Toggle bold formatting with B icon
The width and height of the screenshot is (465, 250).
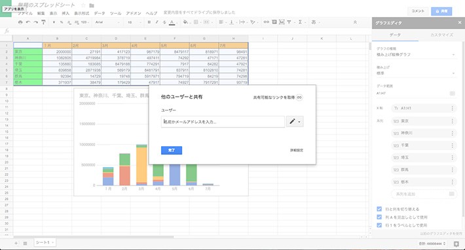click(149, 22)
